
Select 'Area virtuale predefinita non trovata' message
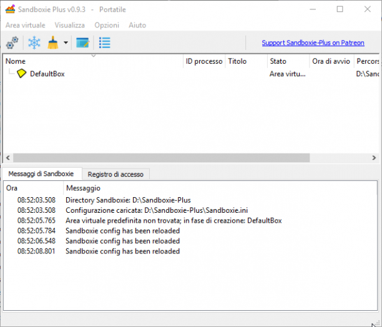pos(190,220)
